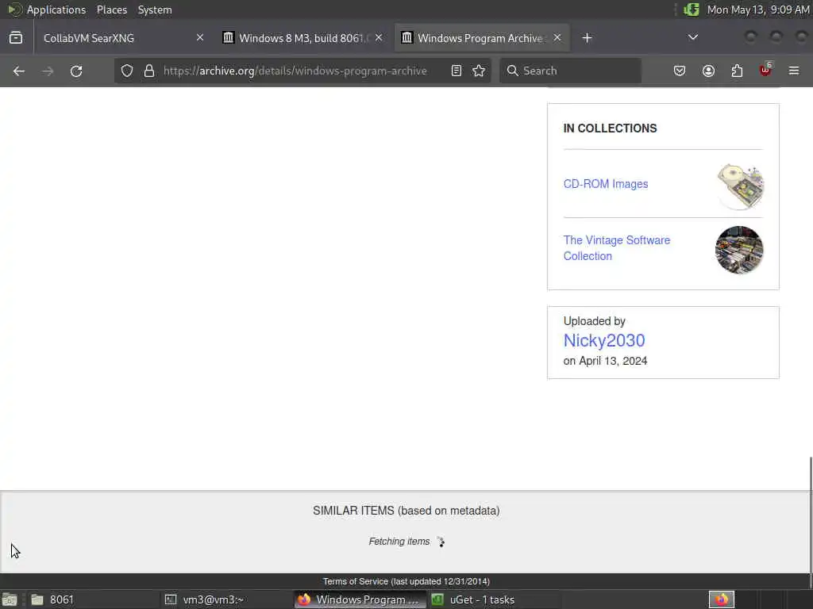Switch to vm3@vm3 terminal window
The image size is (813, 609).
tap(225, 599)
